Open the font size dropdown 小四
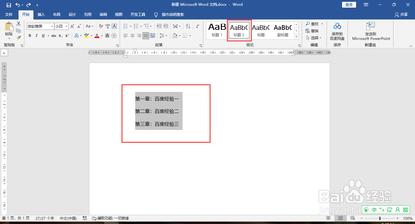Screen dimensions: 415x224 tap(66, 26)
